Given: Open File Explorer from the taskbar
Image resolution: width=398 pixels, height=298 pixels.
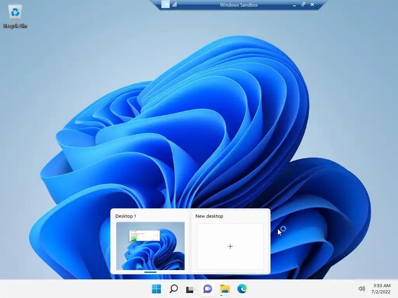Looking at the screenshot, I should [225, 289].
